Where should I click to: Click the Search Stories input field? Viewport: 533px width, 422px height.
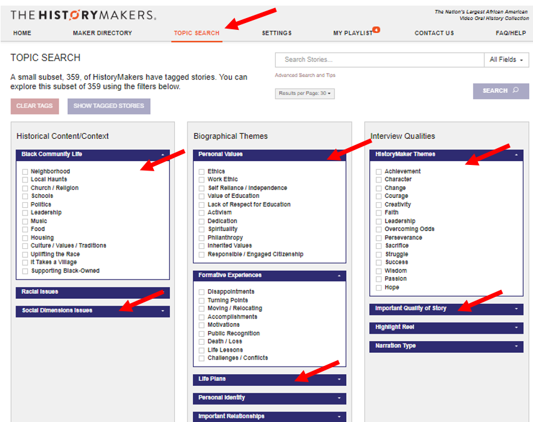[x=379, y=60]
